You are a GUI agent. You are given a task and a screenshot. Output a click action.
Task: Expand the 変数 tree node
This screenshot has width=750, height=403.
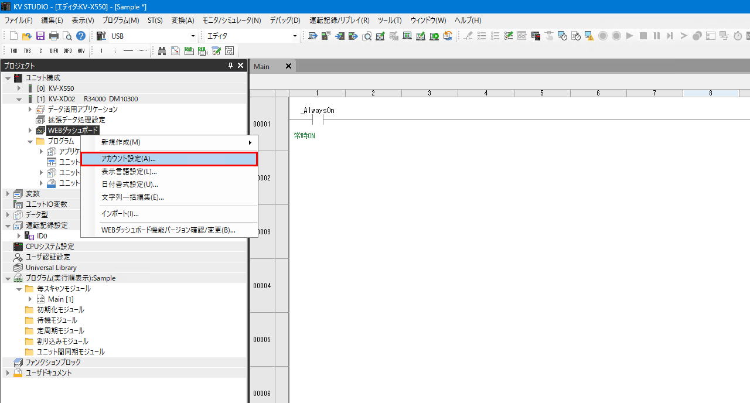pyautogui.click(x=8, y=194)
